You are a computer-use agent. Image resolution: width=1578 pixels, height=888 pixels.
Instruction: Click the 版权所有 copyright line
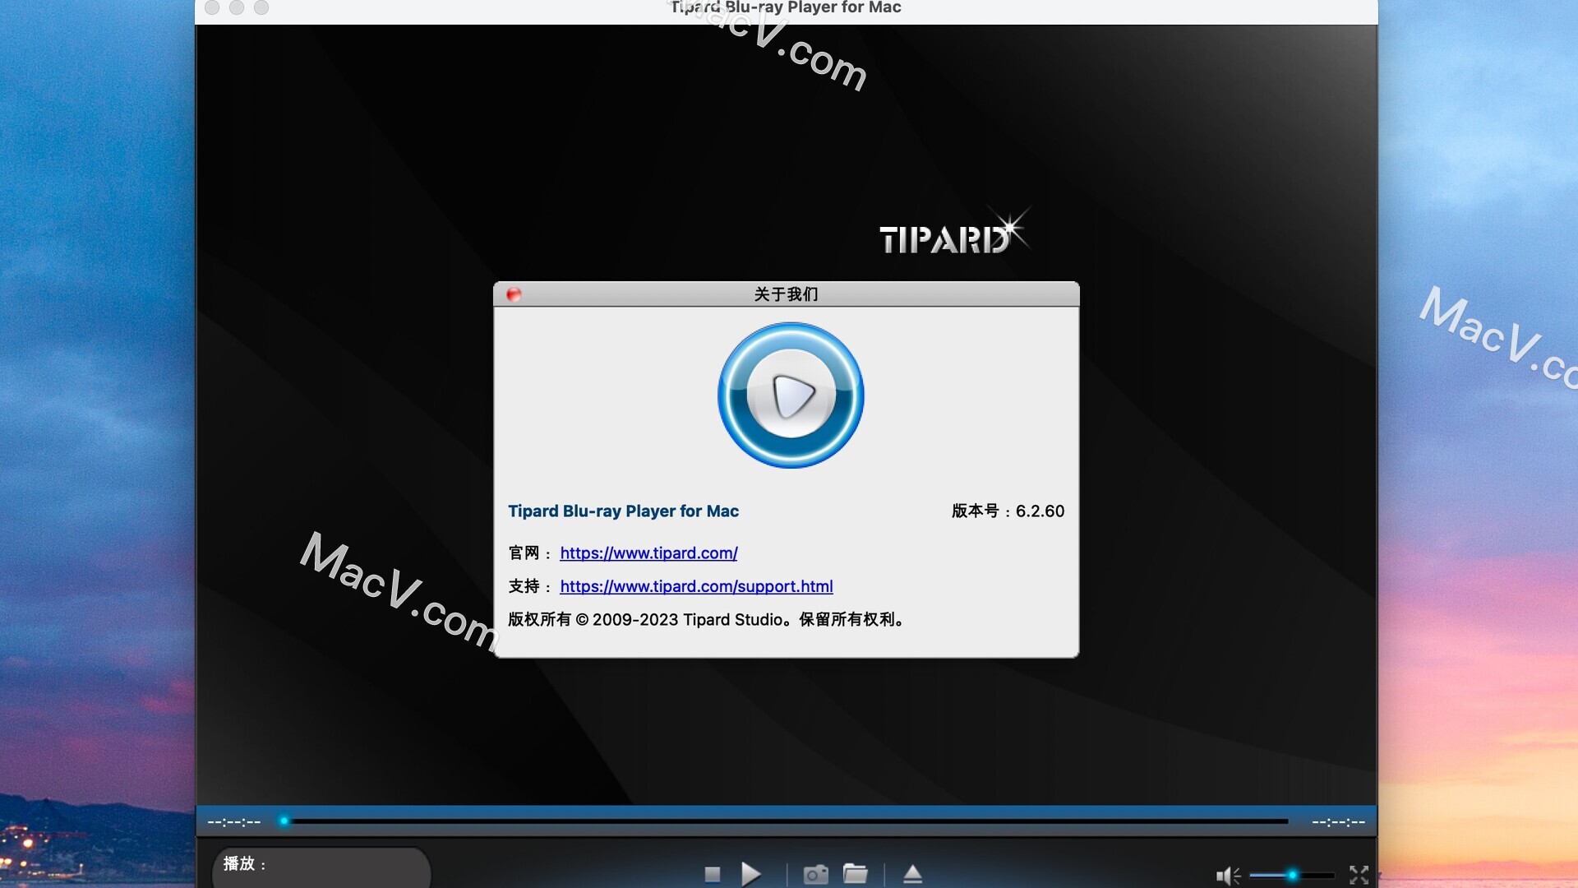[707, 619]
